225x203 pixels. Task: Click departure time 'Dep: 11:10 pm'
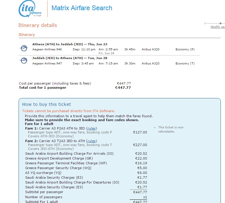(x=84, y=49)
